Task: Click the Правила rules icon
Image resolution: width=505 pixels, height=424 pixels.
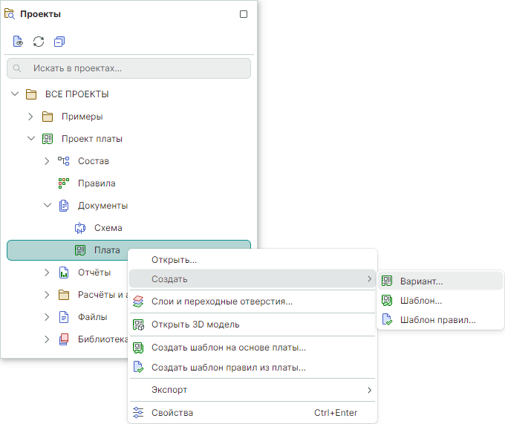Action: click(x=64, y=183)
